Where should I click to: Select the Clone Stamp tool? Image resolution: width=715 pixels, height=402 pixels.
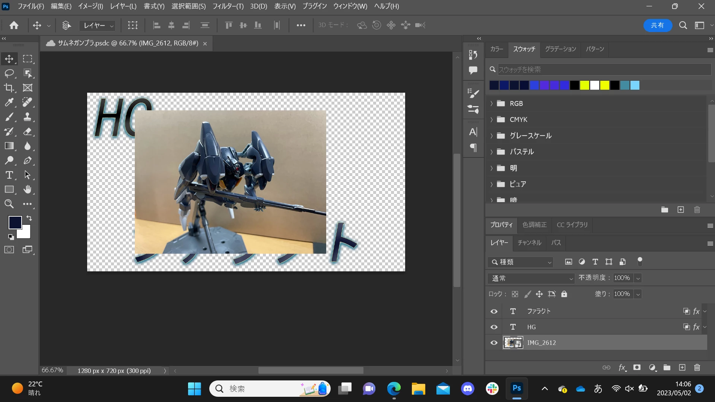[28, 117]
